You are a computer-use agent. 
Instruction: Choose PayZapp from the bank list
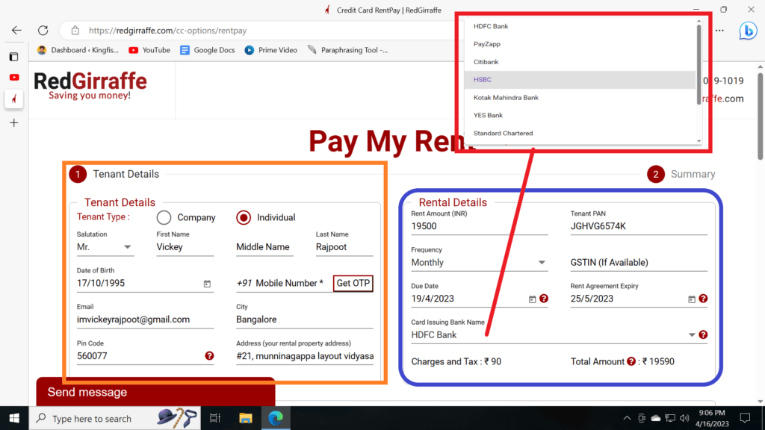[580, 44]
